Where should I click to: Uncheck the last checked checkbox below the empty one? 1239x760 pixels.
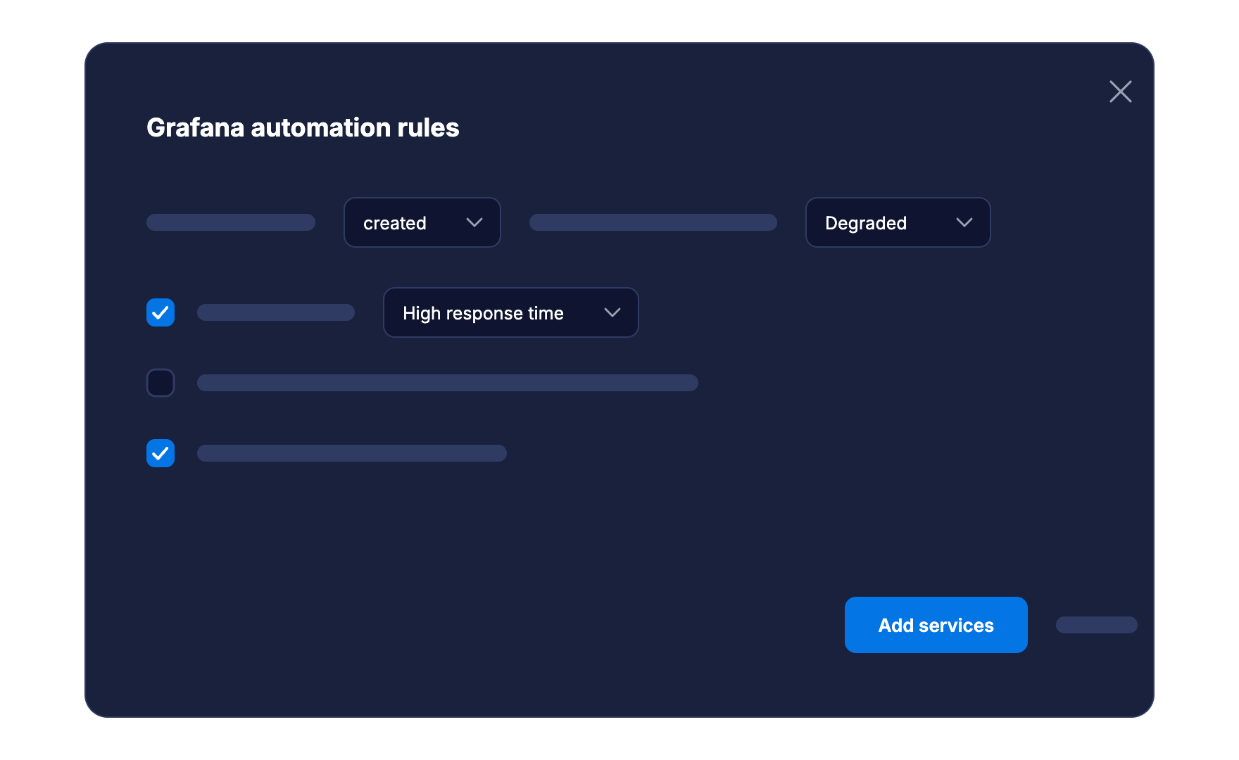tap(161, 453)
